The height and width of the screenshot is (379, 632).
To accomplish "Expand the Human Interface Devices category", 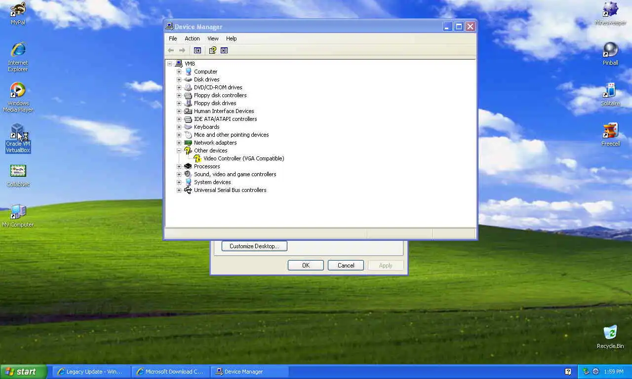I will coord(179,111).
